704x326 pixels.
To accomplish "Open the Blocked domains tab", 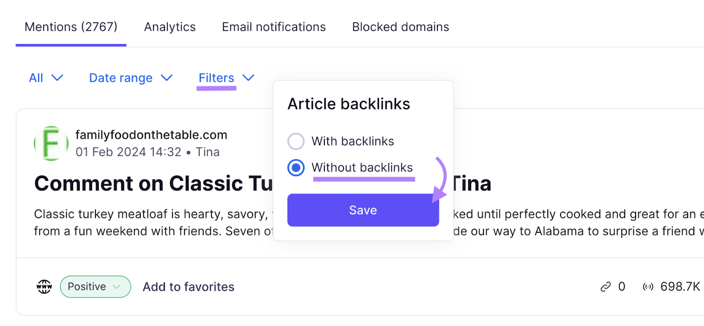I will [400, 27].
